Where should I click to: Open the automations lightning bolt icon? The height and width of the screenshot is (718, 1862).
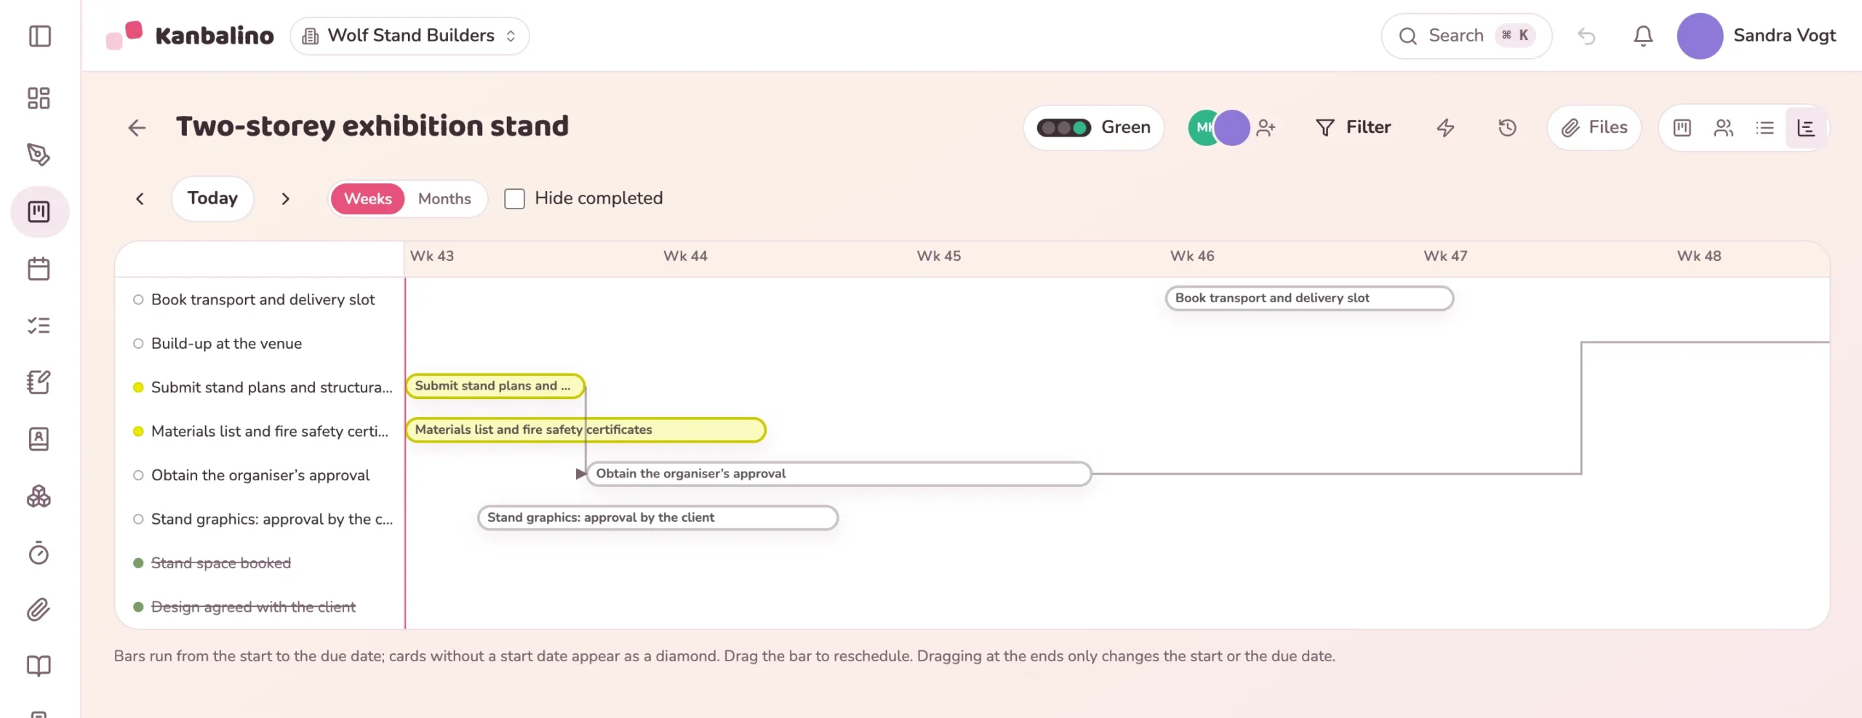point(1445,128)
